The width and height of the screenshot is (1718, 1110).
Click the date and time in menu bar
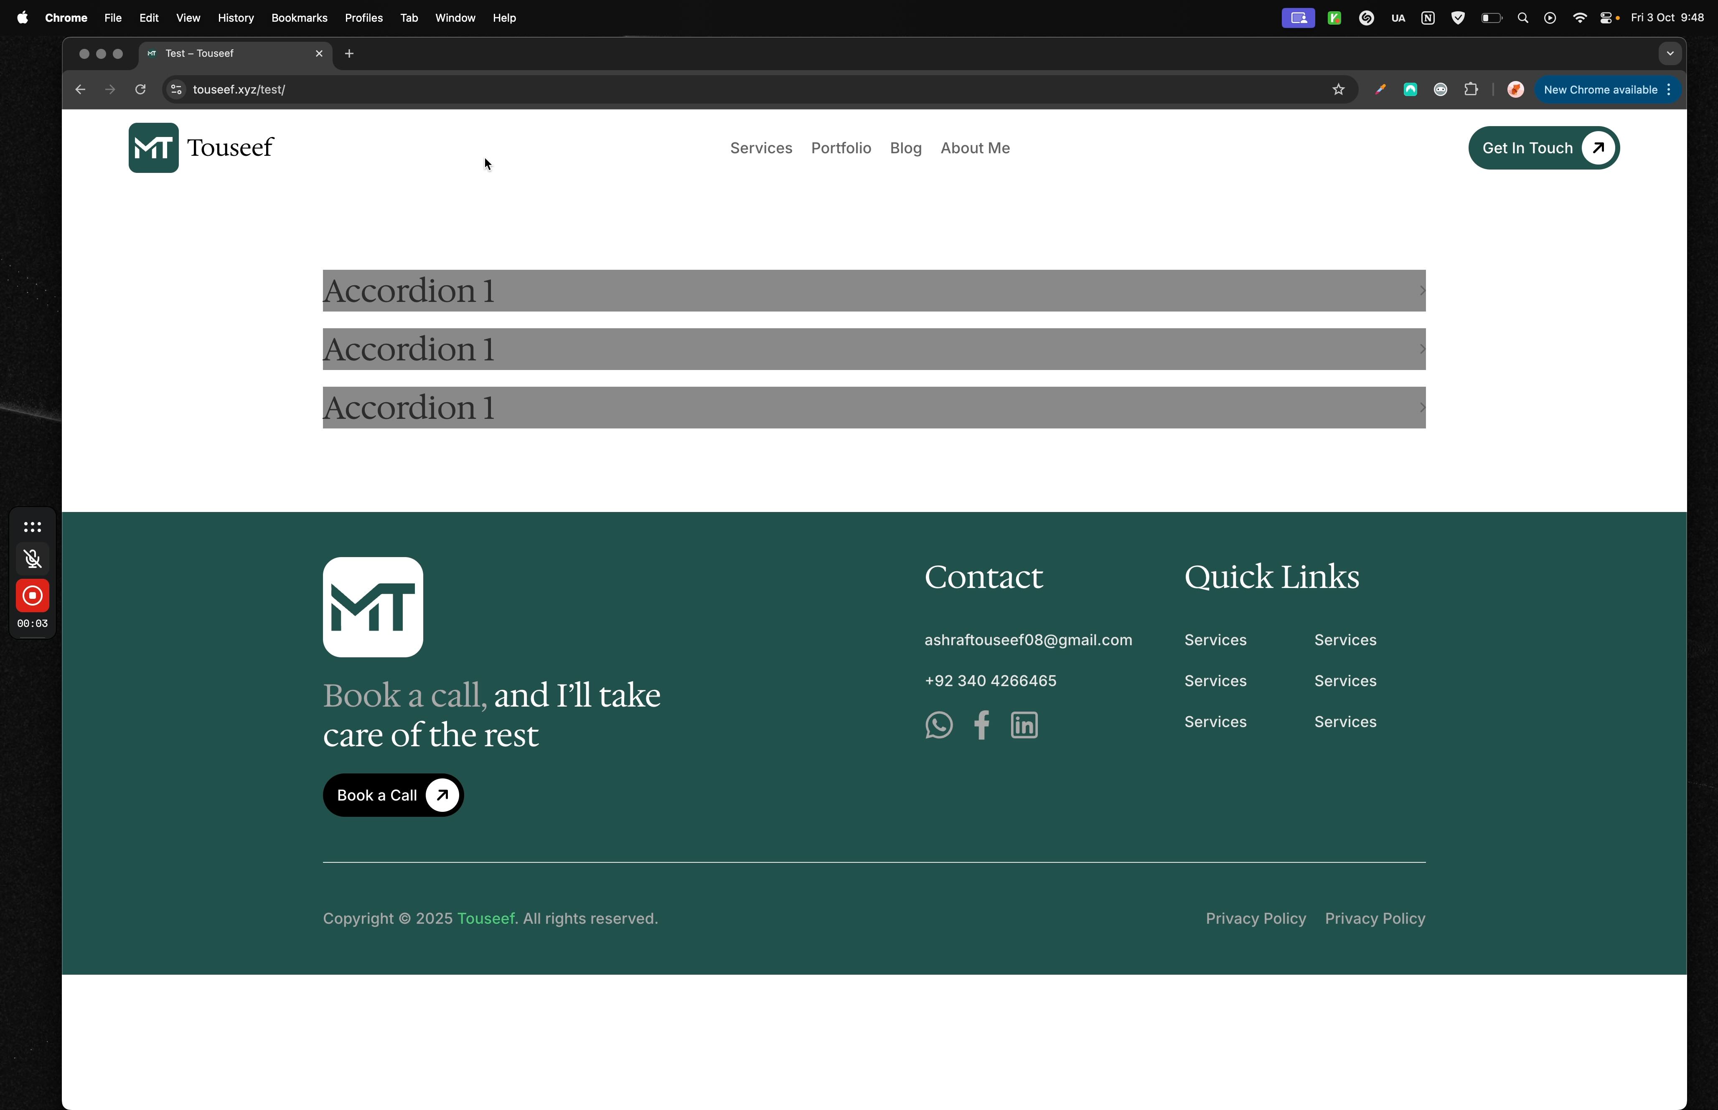[1667, 17]
